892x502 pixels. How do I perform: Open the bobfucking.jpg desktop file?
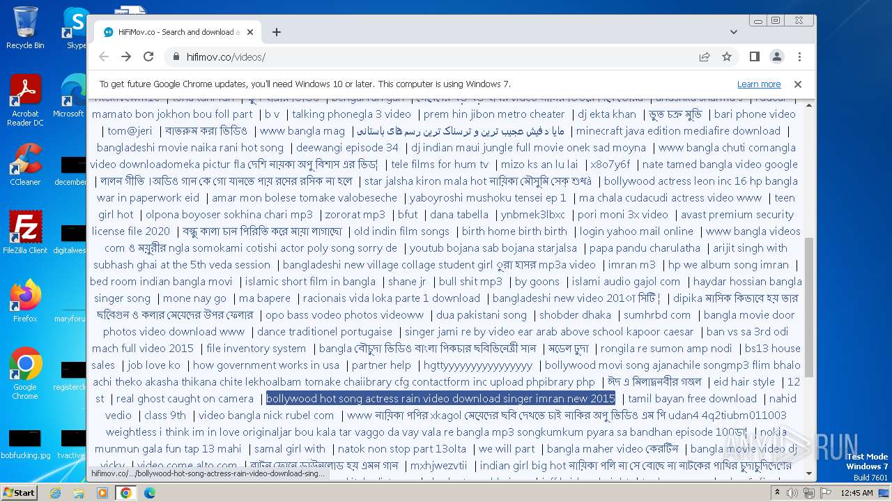pyautogui.click(x=25, y=444)
